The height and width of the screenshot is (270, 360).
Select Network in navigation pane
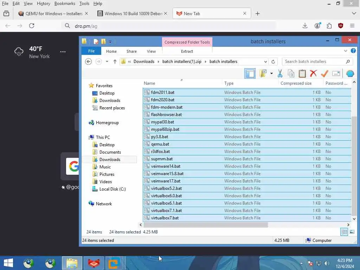104,204
